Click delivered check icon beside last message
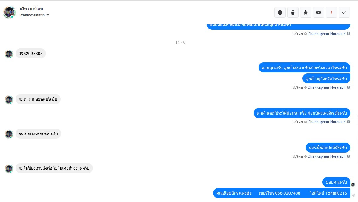358x202 pixels. pos(354,195)
